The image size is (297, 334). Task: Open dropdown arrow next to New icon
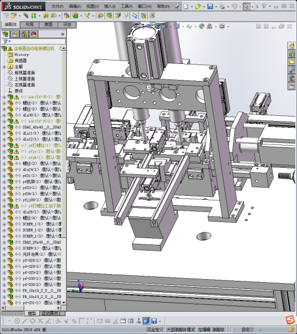pos(191,7)
